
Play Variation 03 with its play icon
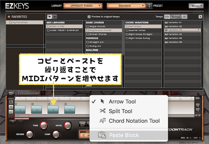pyautogui.click(x=166, y=30)
